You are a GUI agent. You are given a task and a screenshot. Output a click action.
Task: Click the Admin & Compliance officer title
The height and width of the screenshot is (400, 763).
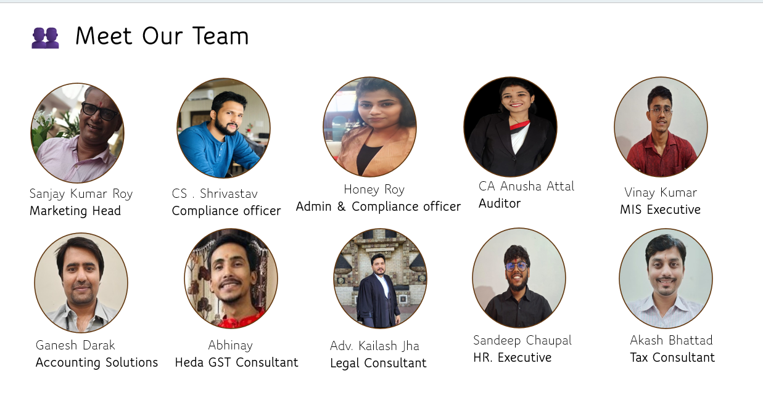(x=378, y=206)
